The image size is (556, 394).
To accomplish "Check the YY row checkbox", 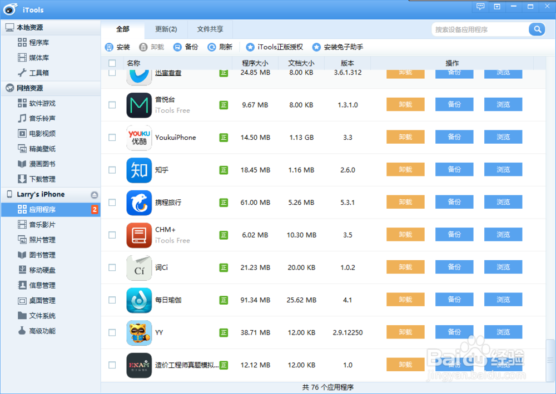I will [x=112, y=333].
